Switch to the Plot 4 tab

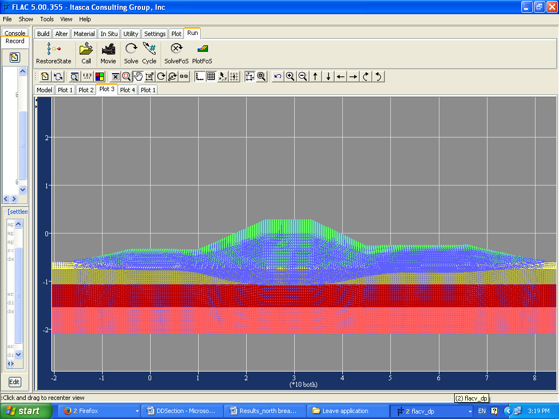coord(127,89)
